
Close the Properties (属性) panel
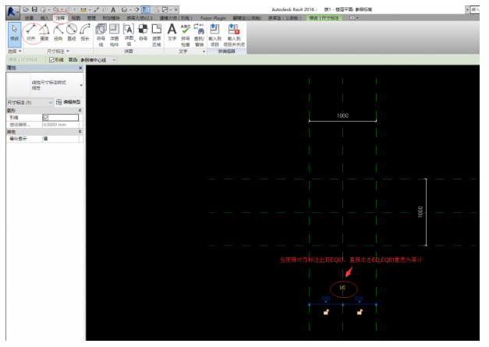click(80, 68)
